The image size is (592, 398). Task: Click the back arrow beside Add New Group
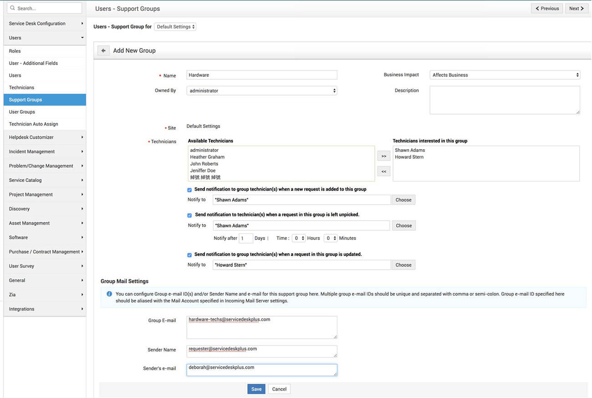103,50
